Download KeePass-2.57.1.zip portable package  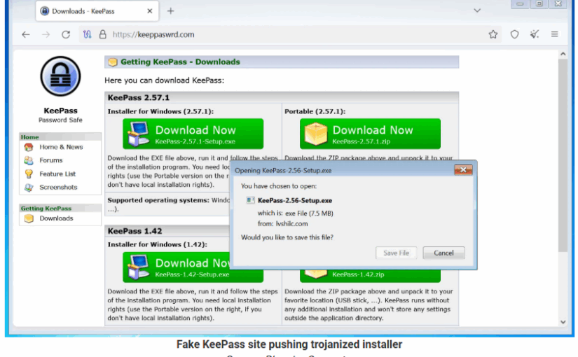click(370, 134)
